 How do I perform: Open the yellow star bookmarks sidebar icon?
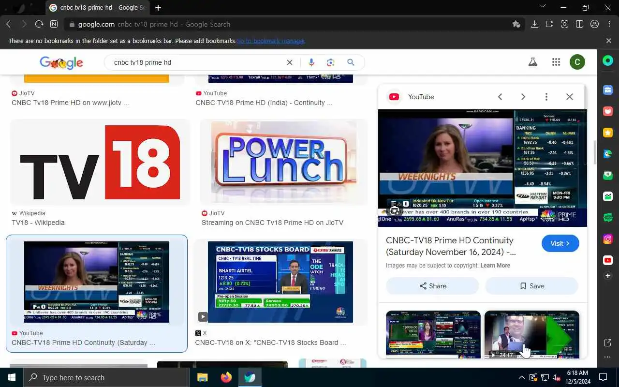(608, 133)
